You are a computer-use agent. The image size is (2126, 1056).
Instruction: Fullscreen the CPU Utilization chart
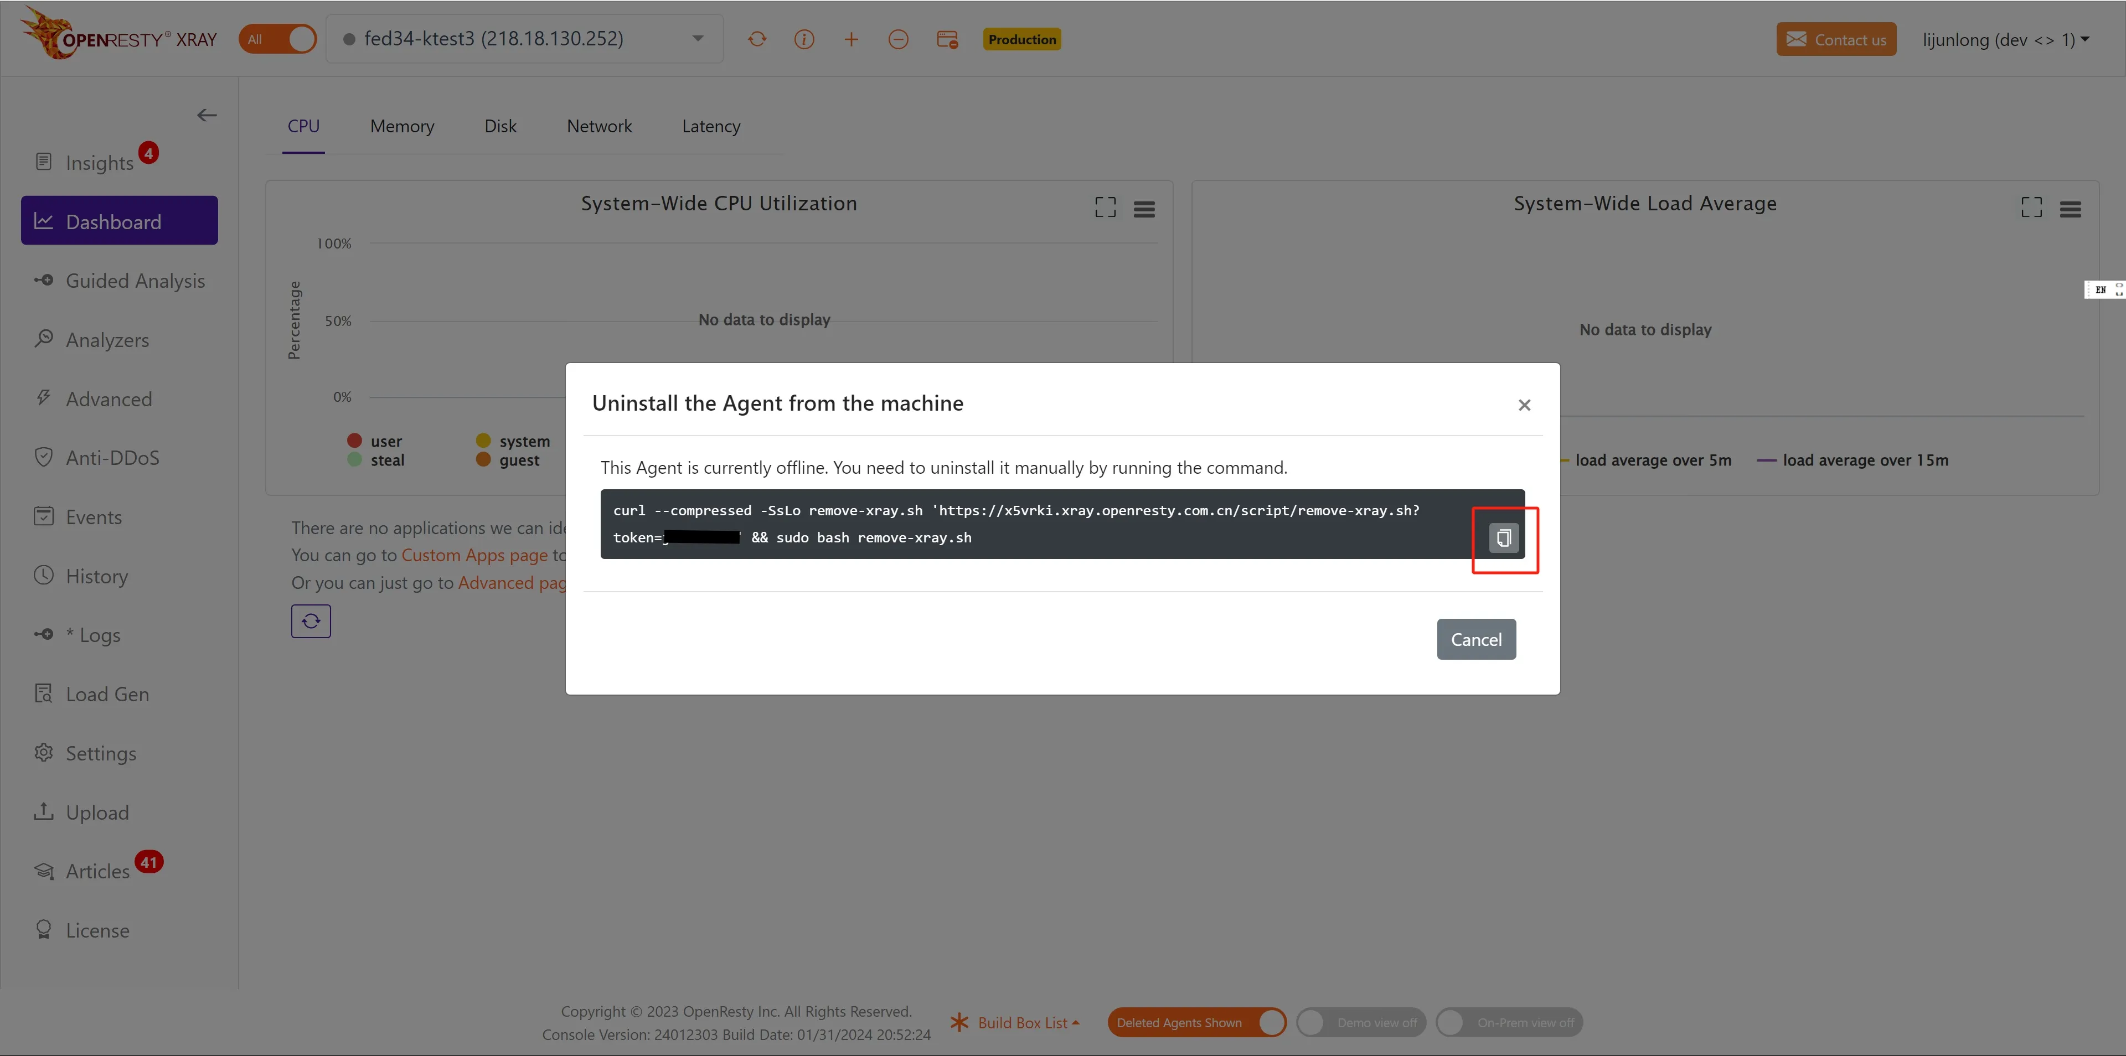pyautogui.click(x=1105, y=208)
